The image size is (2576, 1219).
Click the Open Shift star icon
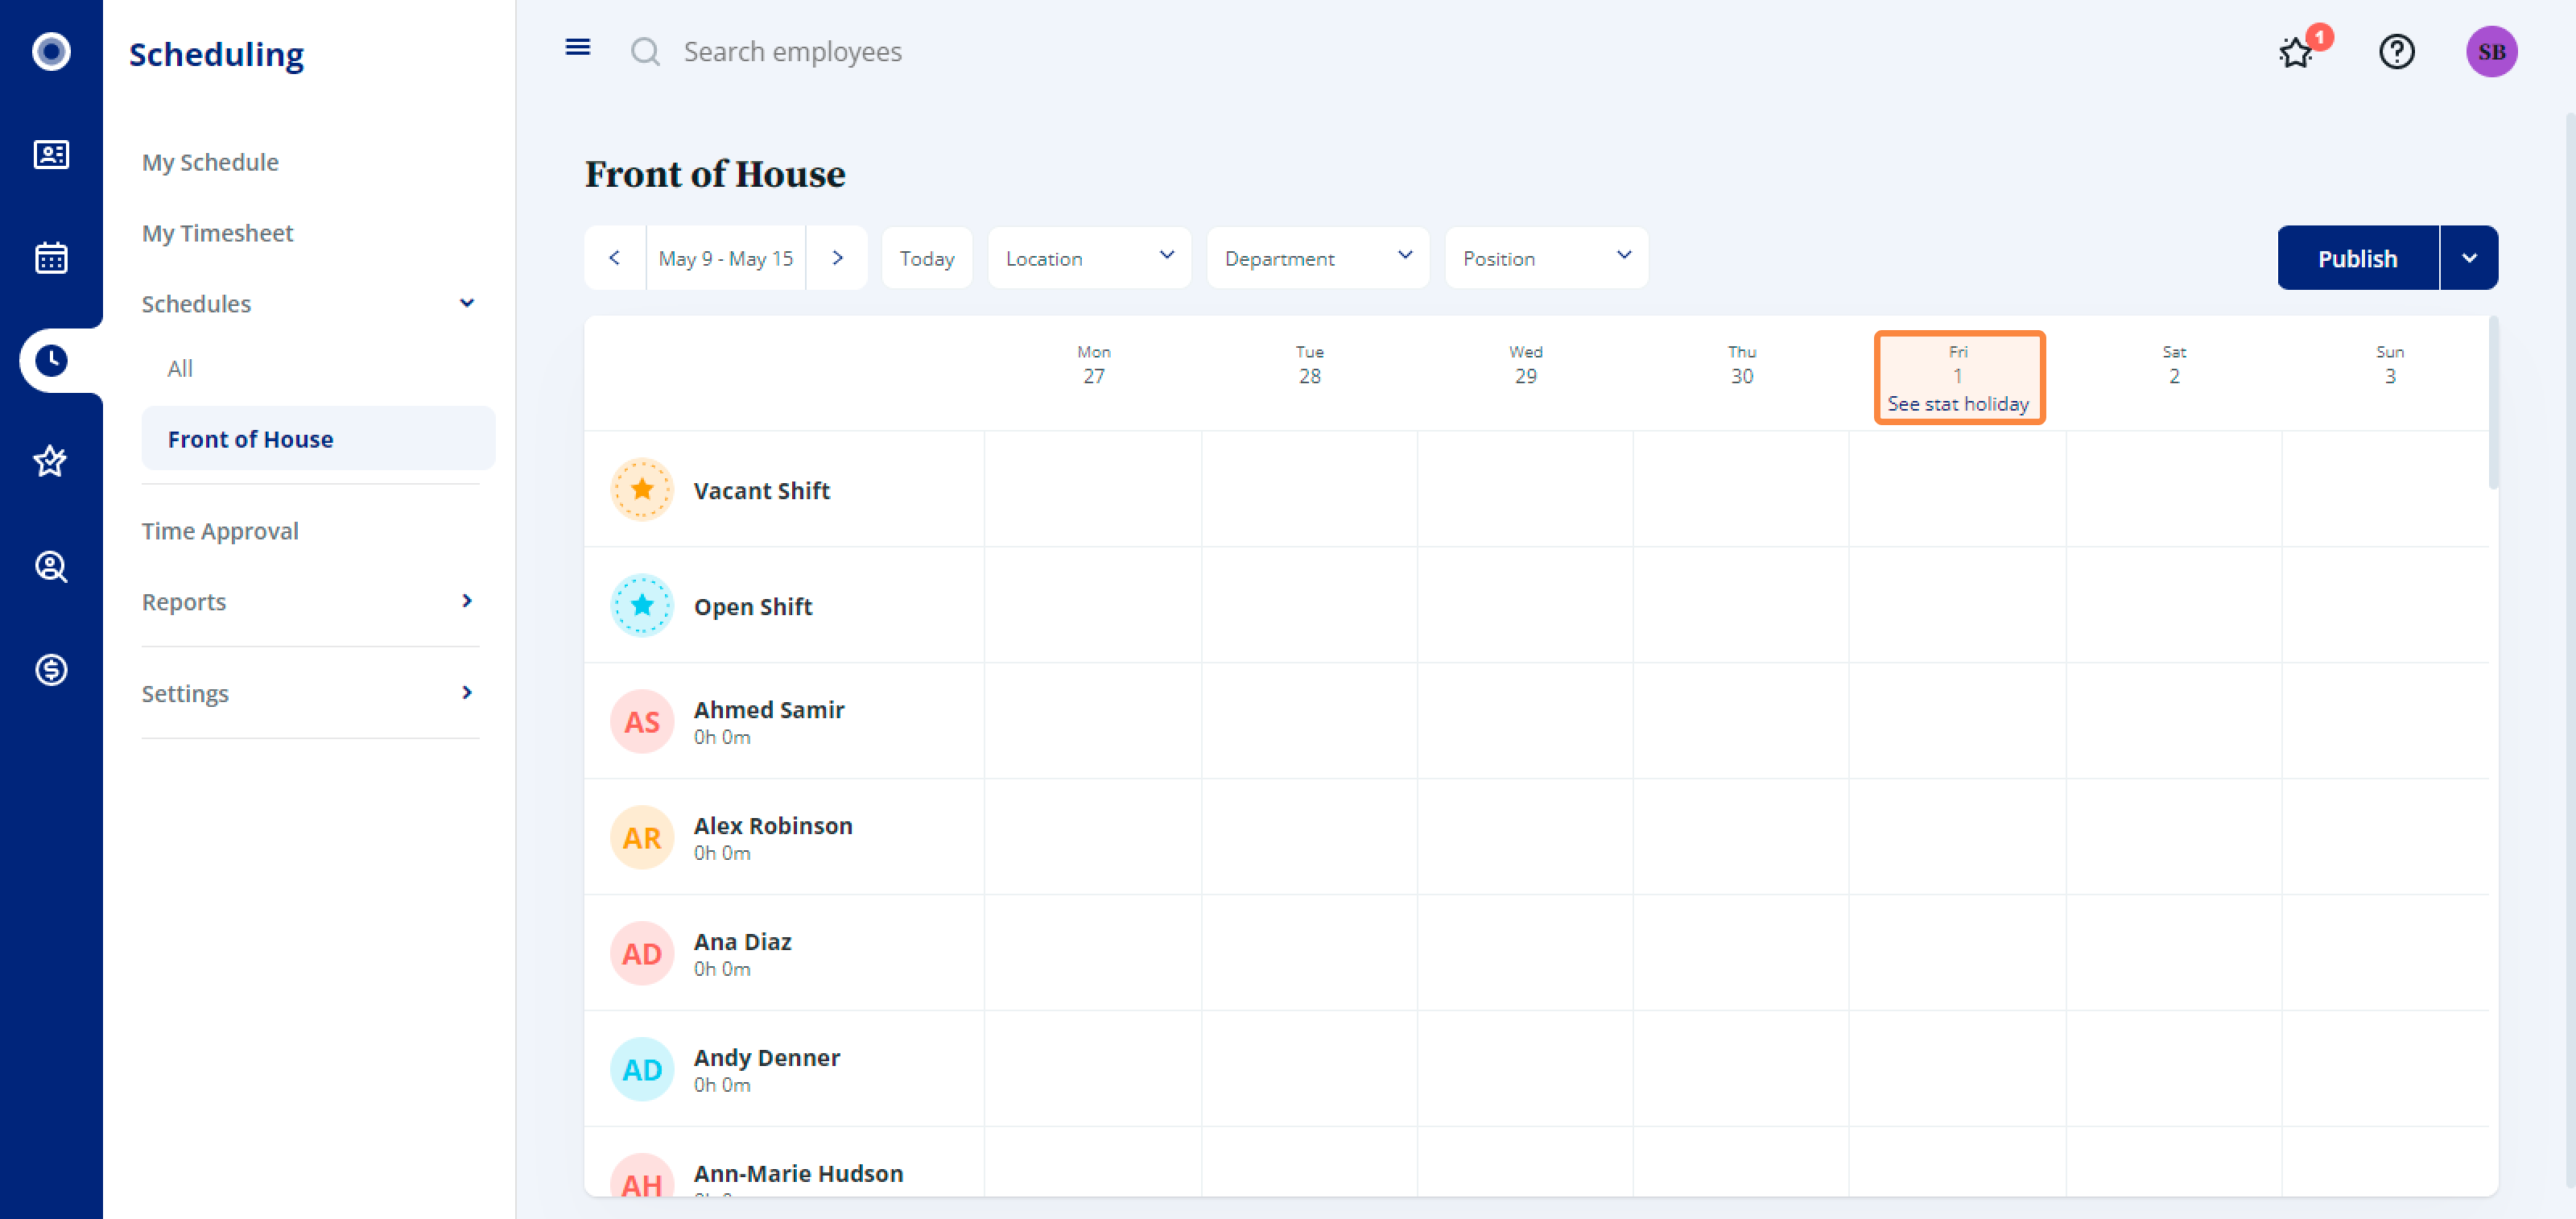[642, 606]
